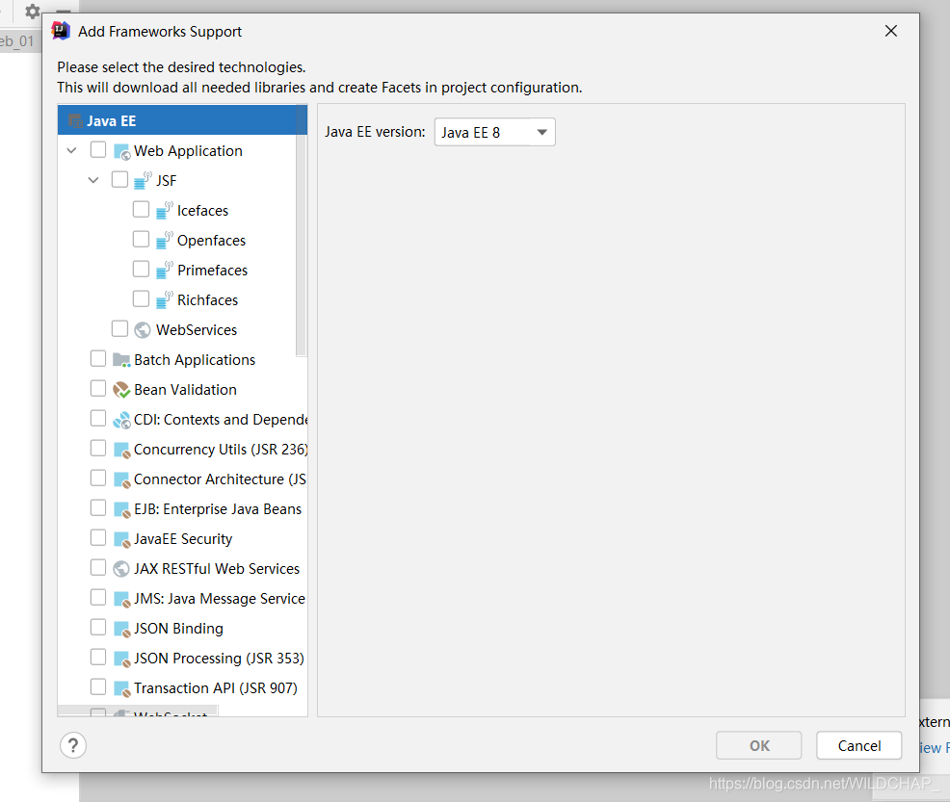Tick the JSF checkbox
This screenshot has height=802, width=950.
pyautogui.click(x=120, y=179)
